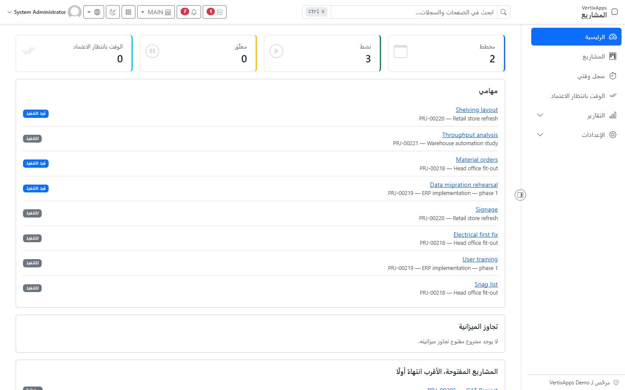Open the معلّق on-hold projects card
The image size is (625, 390).
coord(198,53)
